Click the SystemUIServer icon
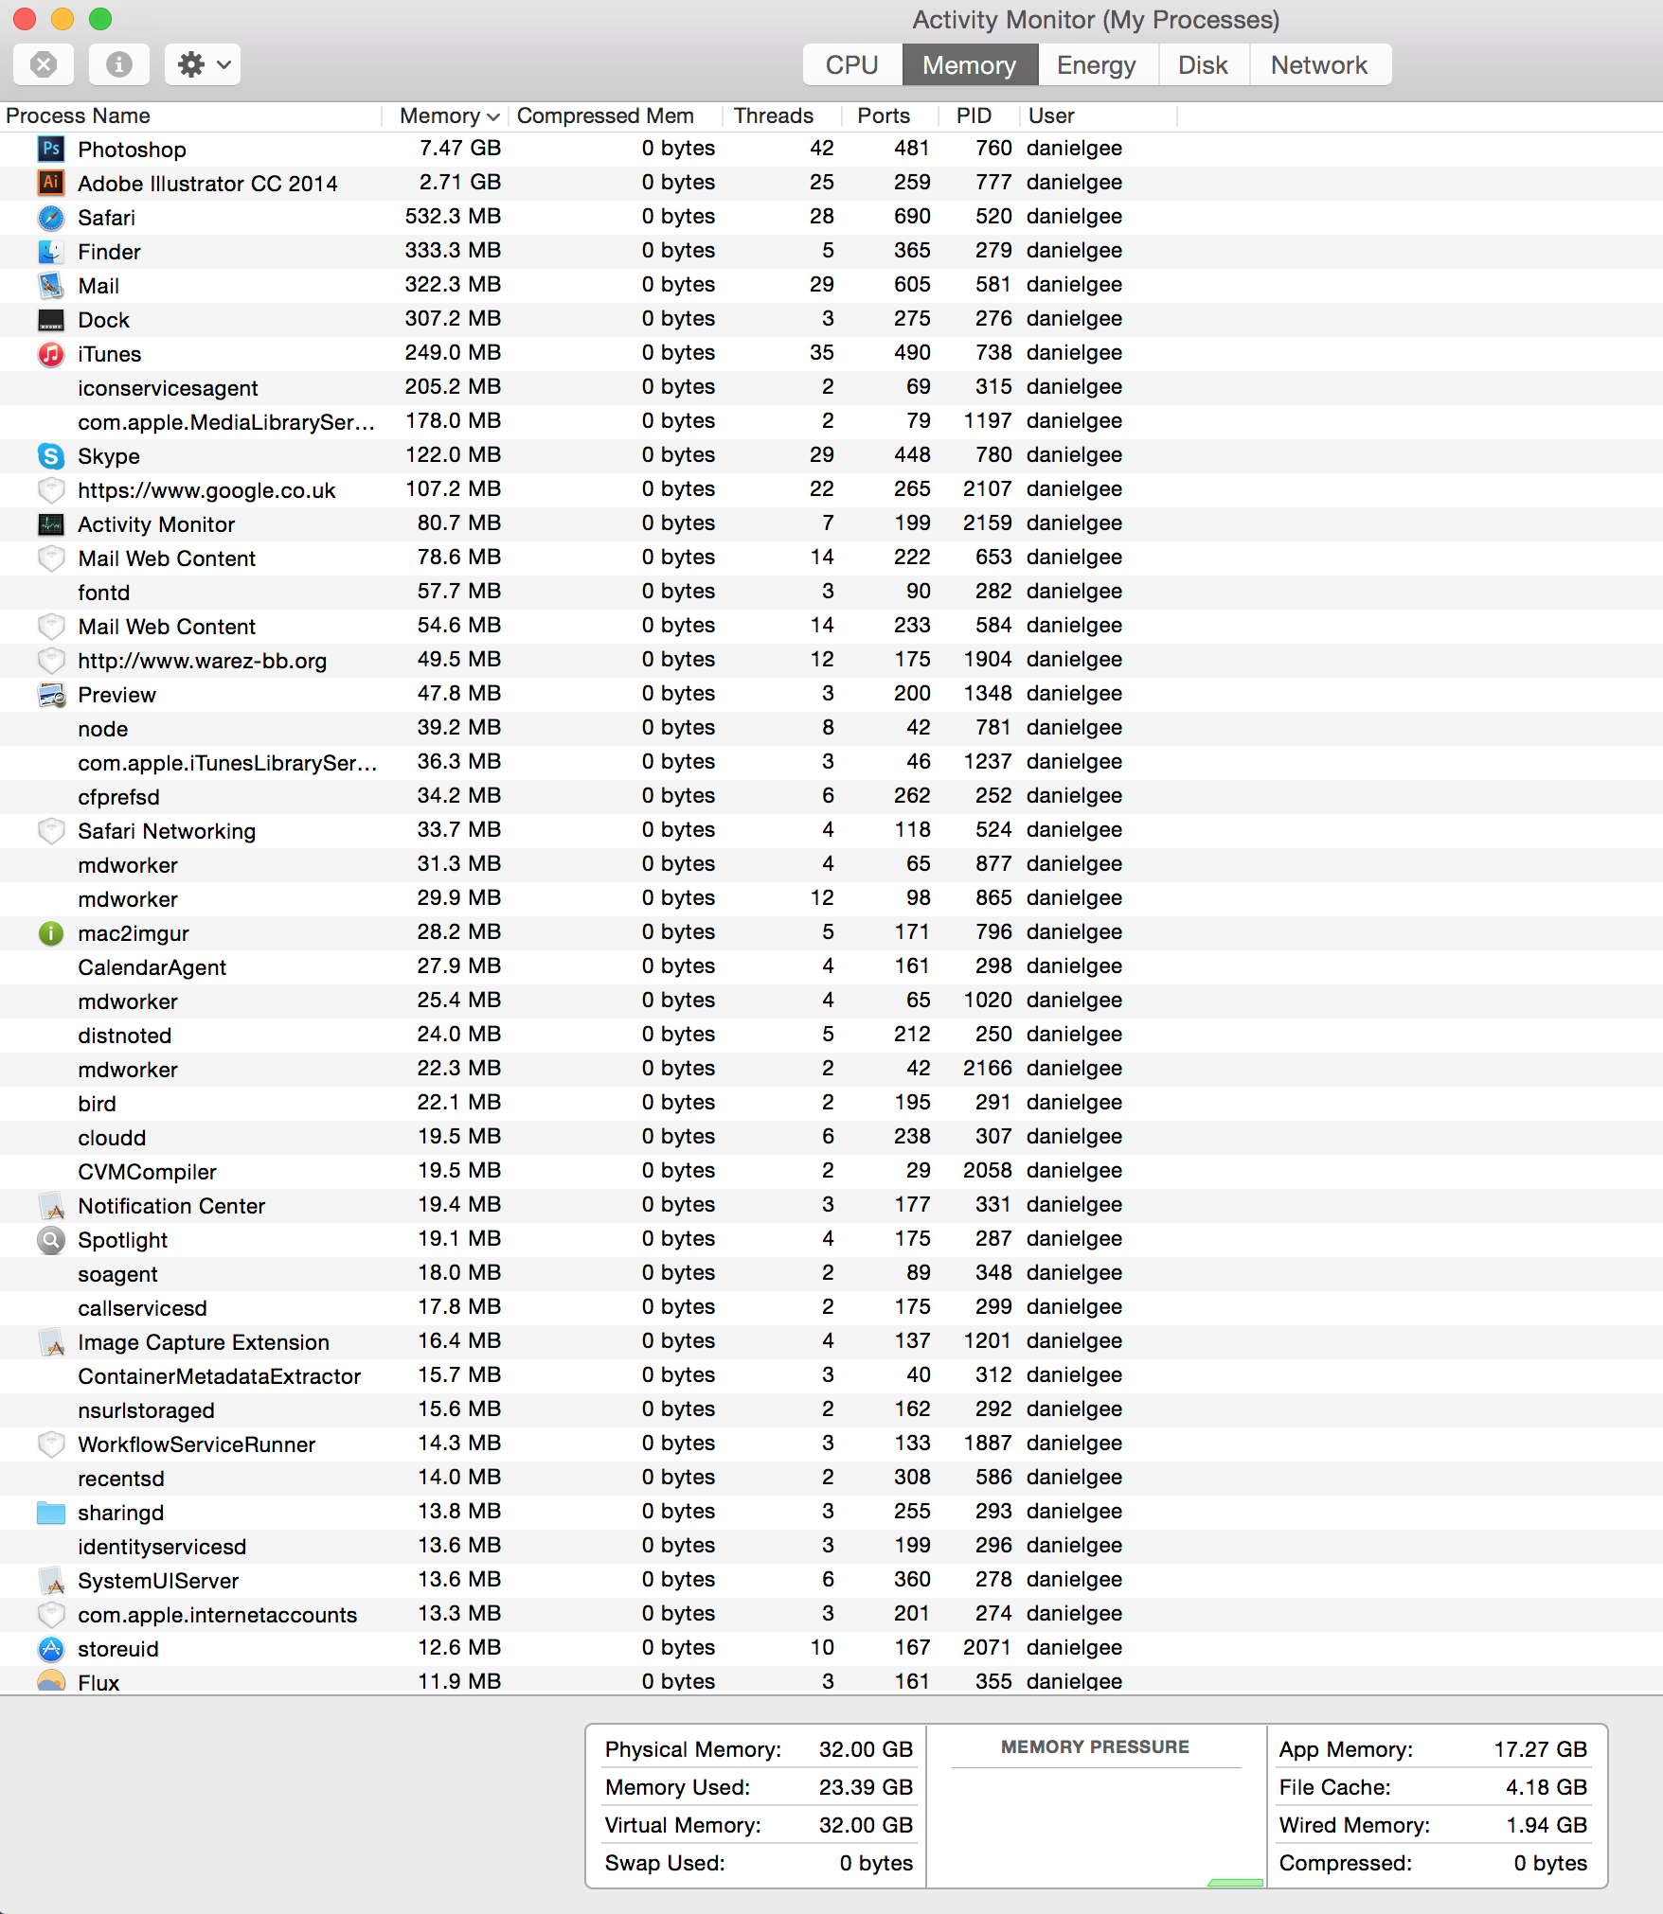Viewport: 1663px width, 1914px height. point(51,1580)
